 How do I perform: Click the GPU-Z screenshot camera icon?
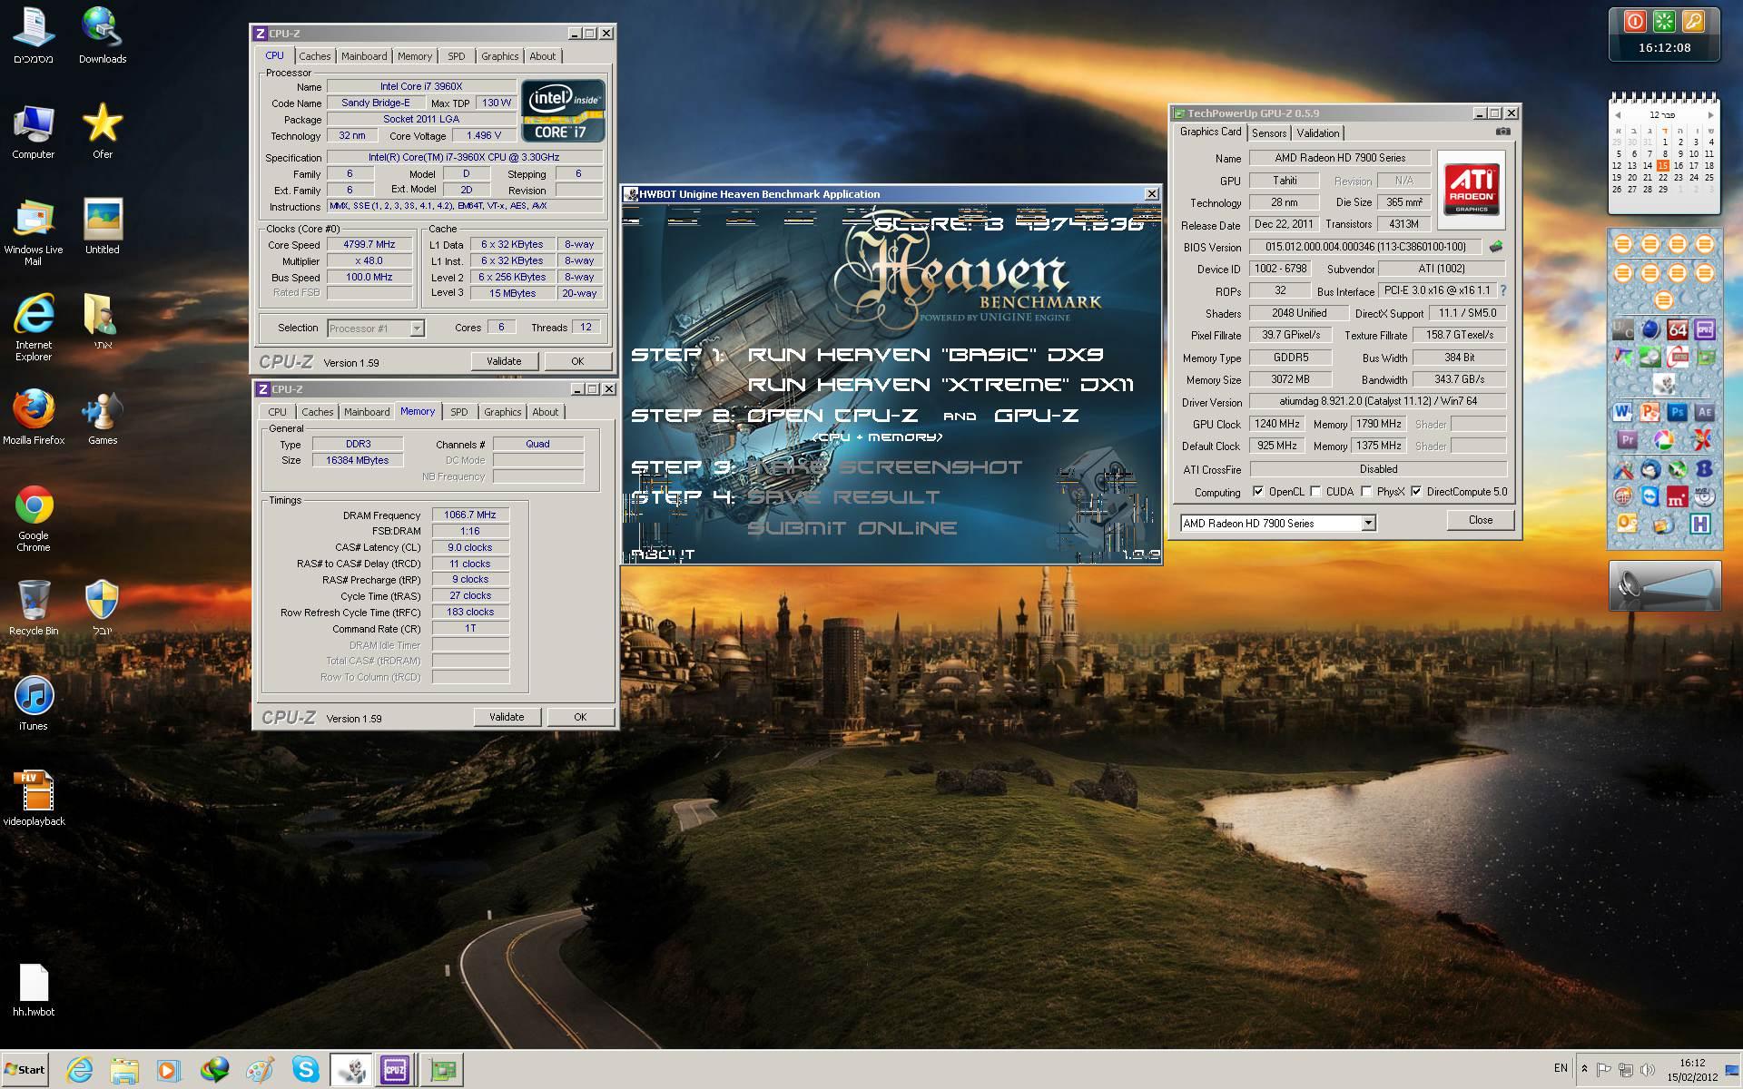(x=1503, y=132)
